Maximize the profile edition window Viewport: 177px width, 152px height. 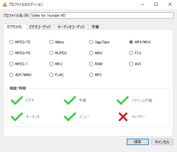156,5
